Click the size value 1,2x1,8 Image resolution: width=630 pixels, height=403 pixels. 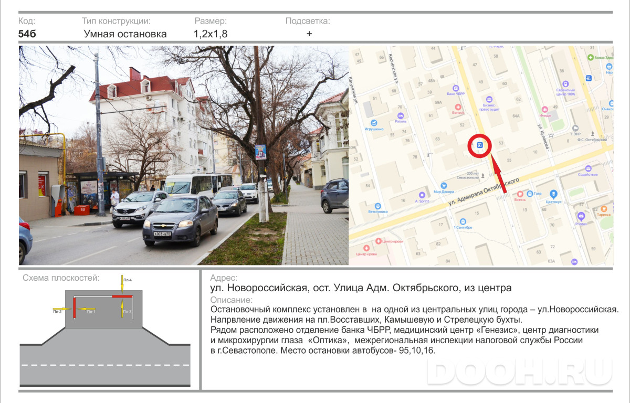[211, 34]
